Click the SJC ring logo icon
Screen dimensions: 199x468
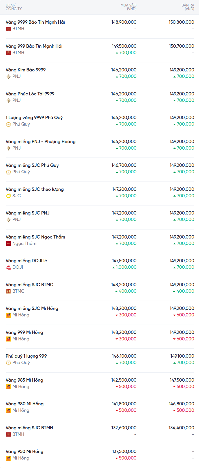click(8, 196)
